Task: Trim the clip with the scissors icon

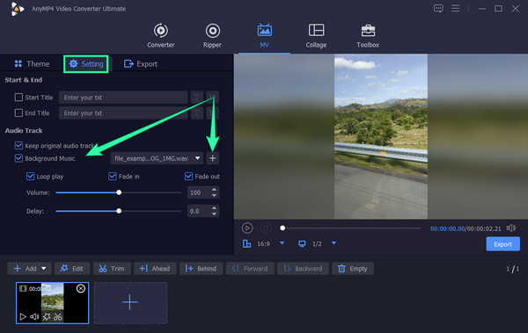Action: coord(58,316)
